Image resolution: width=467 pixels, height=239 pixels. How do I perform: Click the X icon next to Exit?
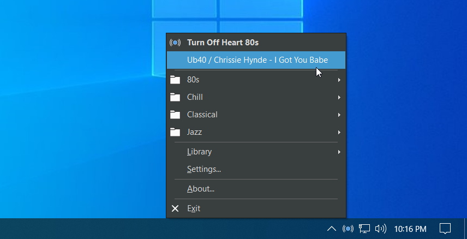pyautogui.click(x=175, y=208)
